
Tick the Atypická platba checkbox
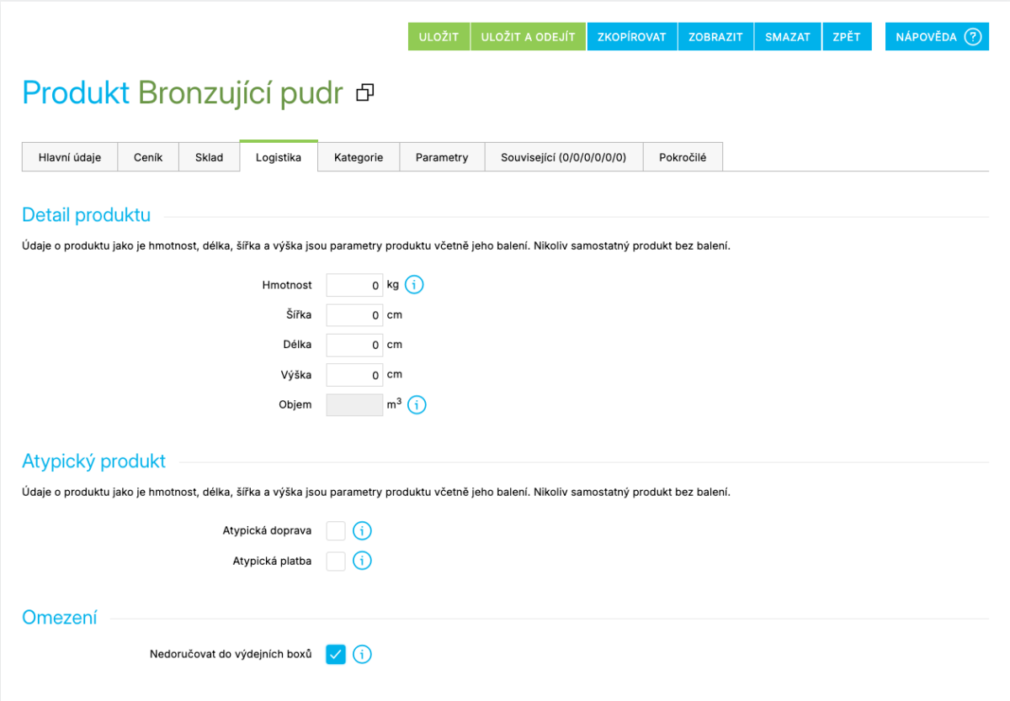[336, 561]
